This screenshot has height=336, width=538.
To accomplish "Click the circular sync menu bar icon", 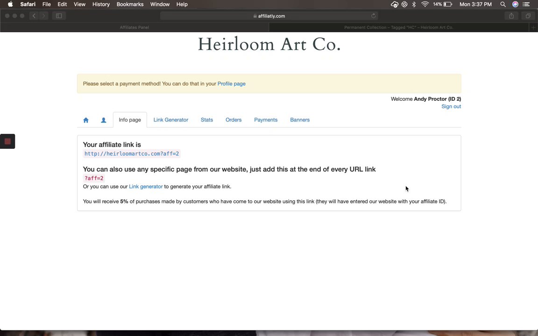I will 404,4.
